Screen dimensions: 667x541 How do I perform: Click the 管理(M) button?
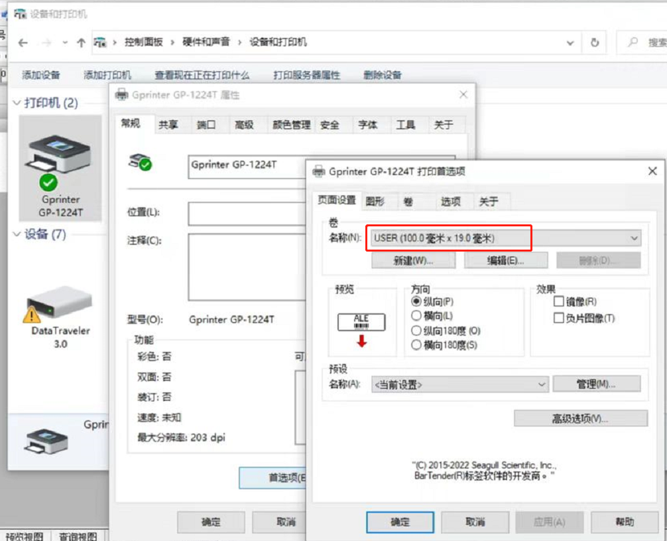(596, 384)
